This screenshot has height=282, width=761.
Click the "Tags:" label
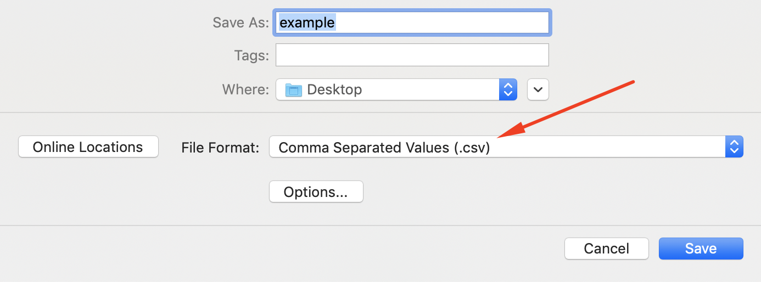[251, 55]
